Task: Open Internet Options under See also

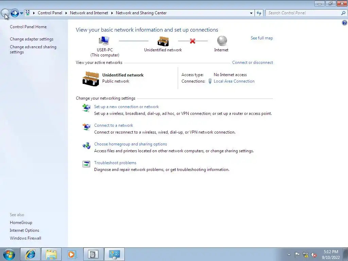Action: point(24,230)
